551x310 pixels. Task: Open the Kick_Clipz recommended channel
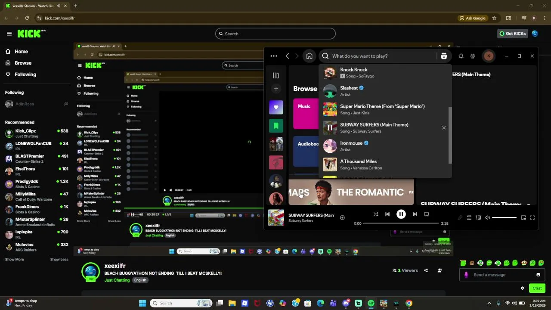tap(37, 133)
